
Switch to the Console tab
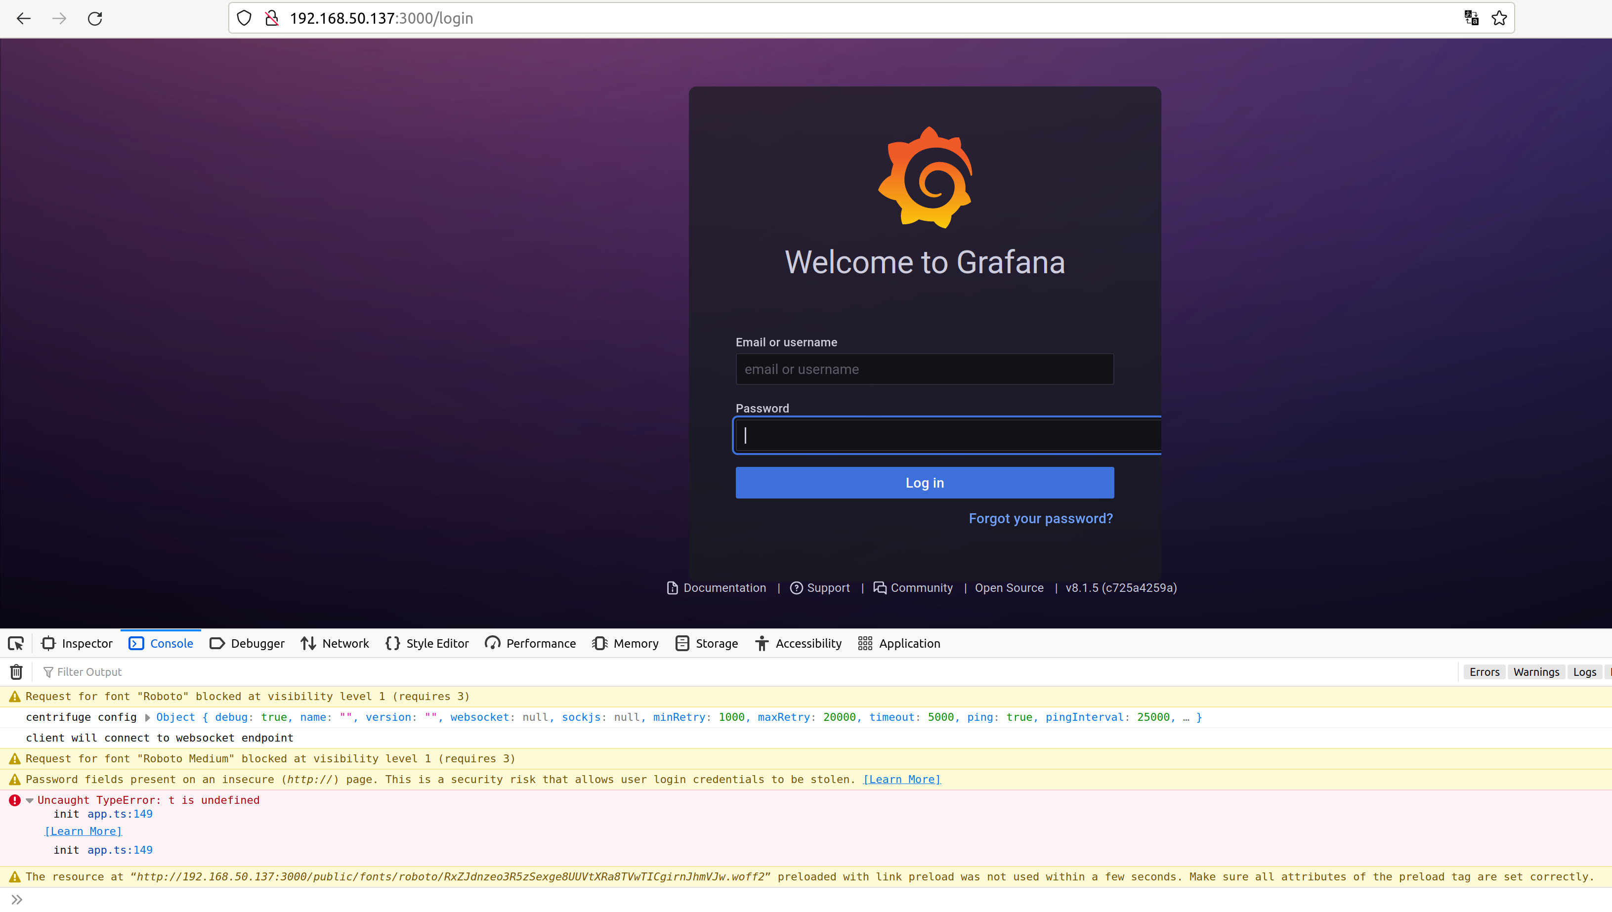(x=161, y=643)
